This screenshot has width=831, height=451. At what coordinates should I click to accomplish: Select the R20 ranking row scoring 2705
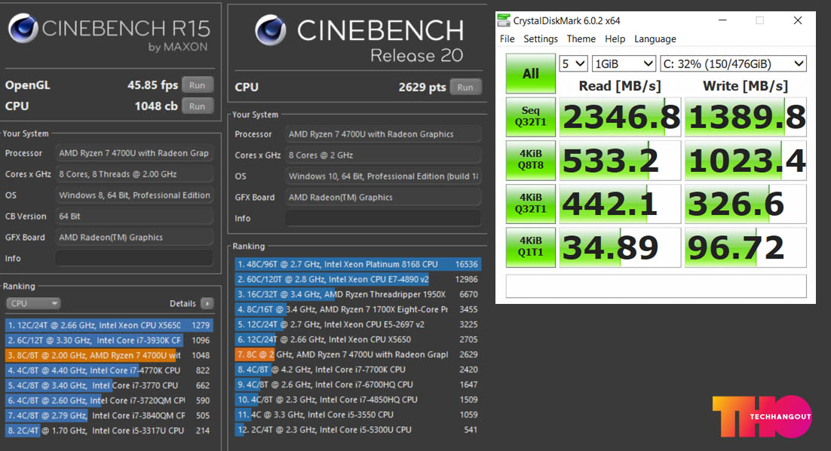pos(358,339)
